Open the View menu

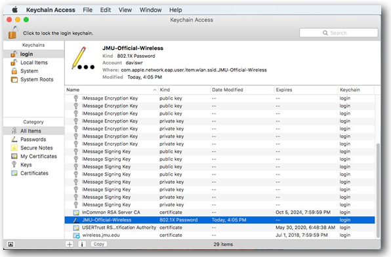(x=125, y=10)
